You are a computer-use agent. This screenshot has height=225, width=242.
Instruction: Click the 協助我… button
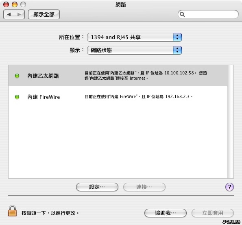coord(166,213)
